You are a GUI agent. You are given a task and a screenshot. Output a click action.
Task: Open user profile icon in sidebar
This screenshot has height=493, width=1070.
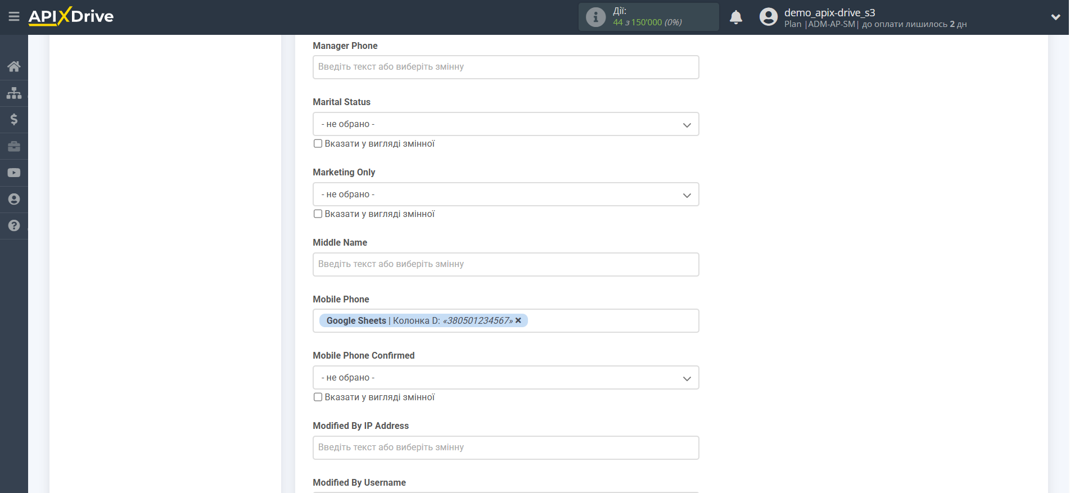[x=14, y=199]
